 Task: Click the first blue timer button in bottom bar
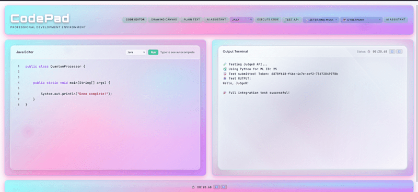coord(217,187)
